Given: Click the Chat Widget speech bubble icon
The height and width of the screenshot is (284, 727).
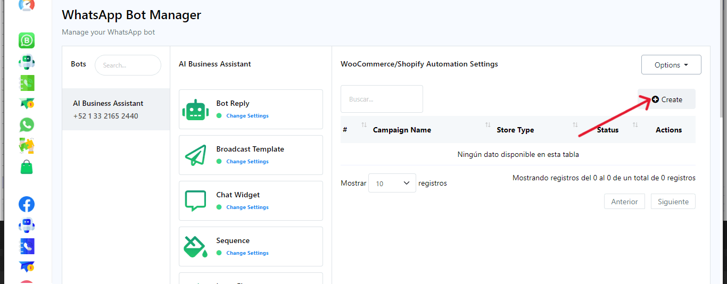Looking at the screenshot, I should 195,201.
